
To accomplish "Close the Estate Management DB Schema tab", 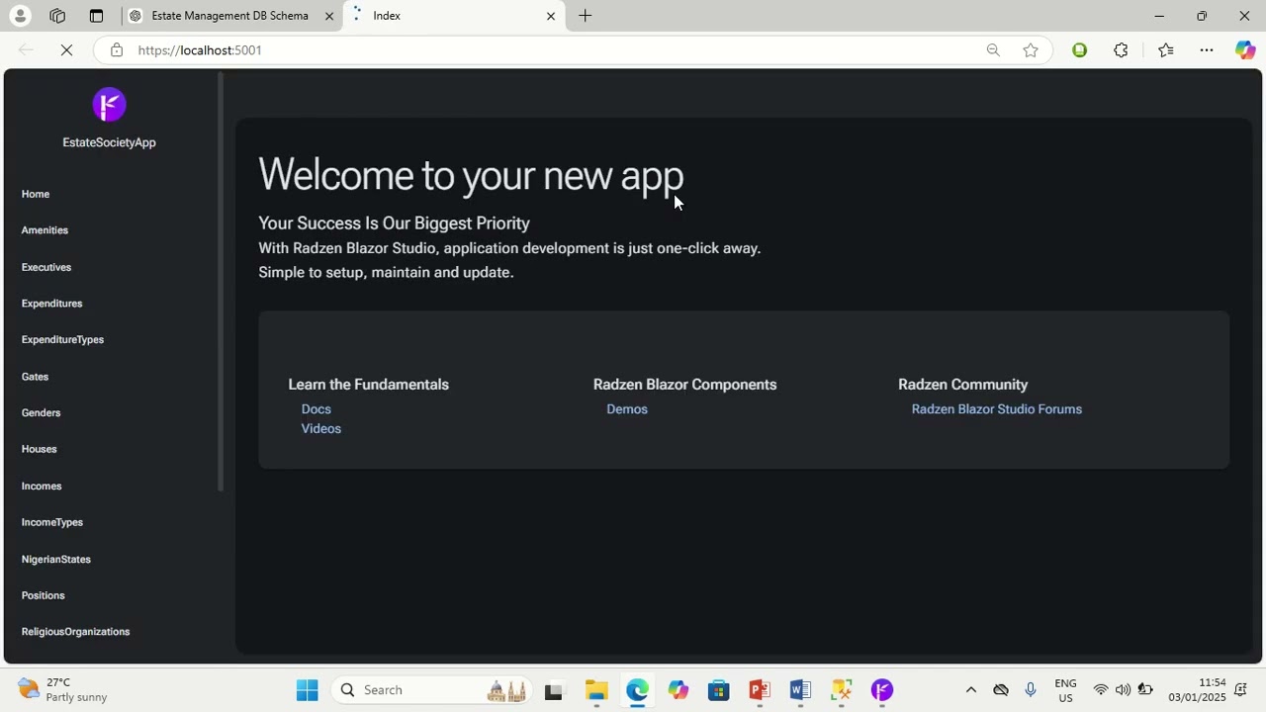I will 329,16.
